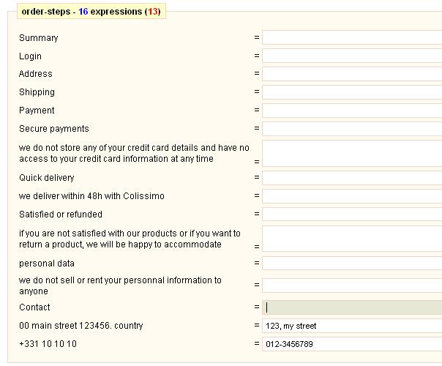
Task: Click the Summary expression label
Action: pyautogui.click(x=39, y=38)
